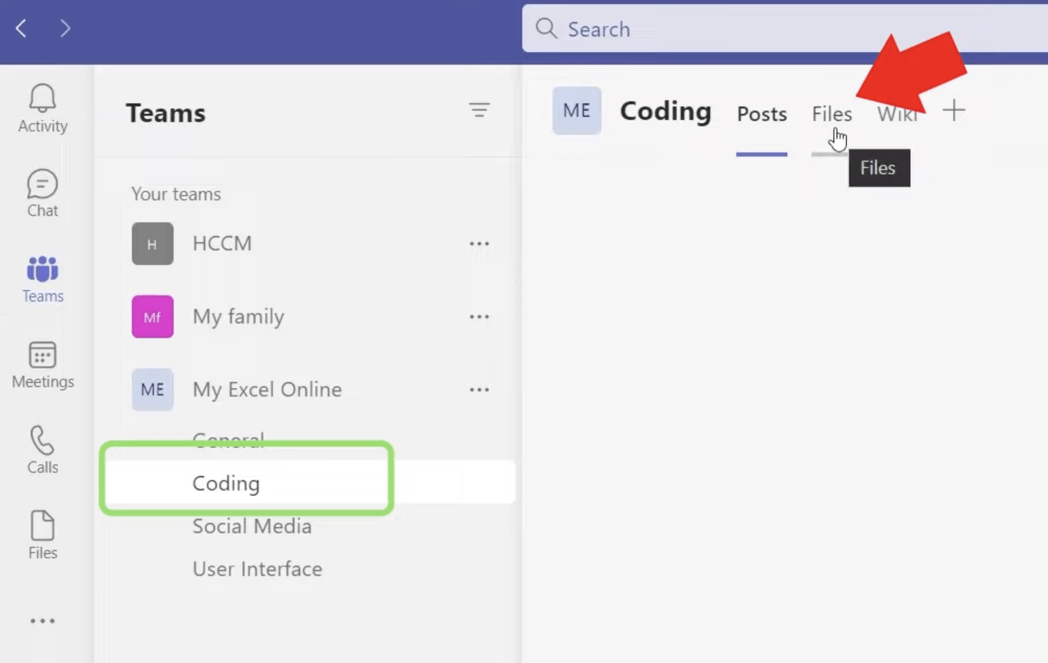The image size is (1048, 663).
Task: Select the HCCM team
Action: click(222, 243)
